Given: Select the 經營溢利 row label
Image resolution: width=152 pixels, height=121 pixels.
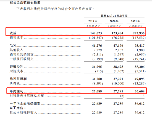Looking at the screenshot, I should point(16,67).
